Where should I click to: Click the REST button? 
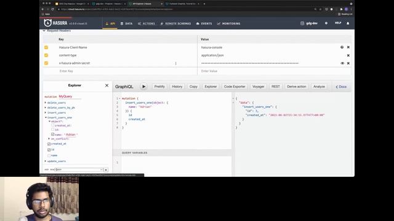tap(275, 87)
